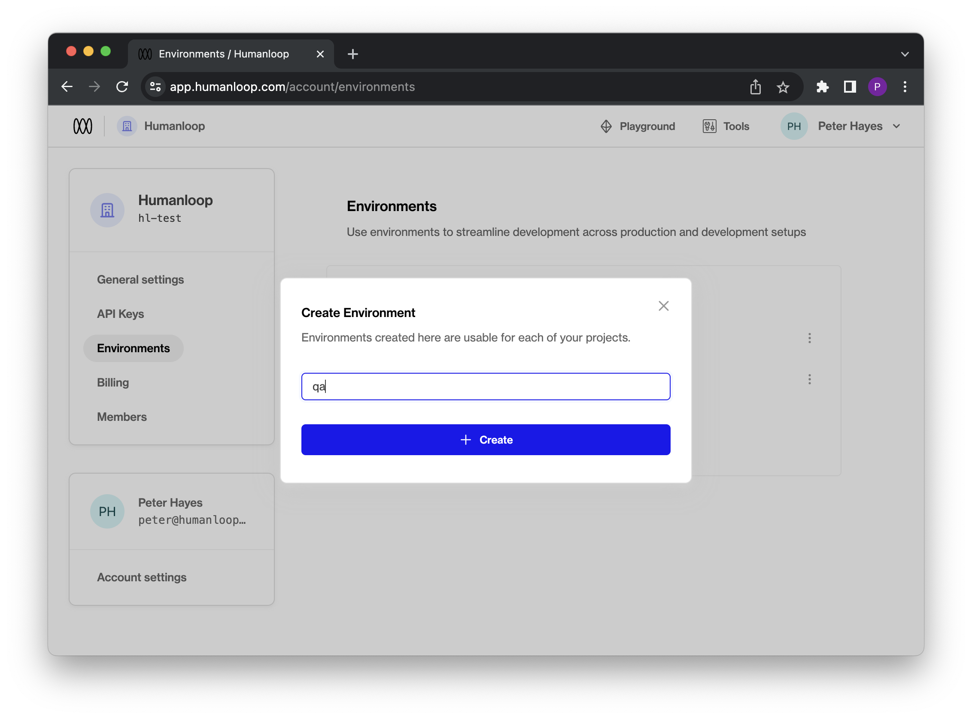The width and height of the screenshot is (972, 719).
Task: Open API Keys in the sidebar
Action: (x=120, y=314)
